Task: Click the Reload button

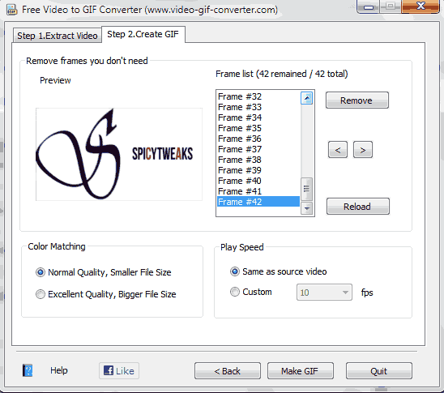Action: [x=357, y=207]
